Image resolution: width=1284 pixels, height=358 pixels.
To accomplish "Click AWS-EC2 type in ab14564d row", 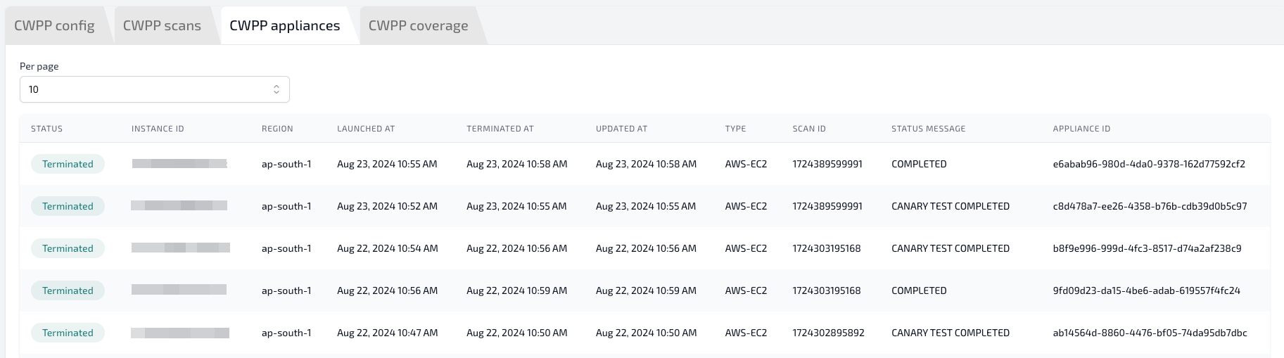I will (x=746, y=333).
